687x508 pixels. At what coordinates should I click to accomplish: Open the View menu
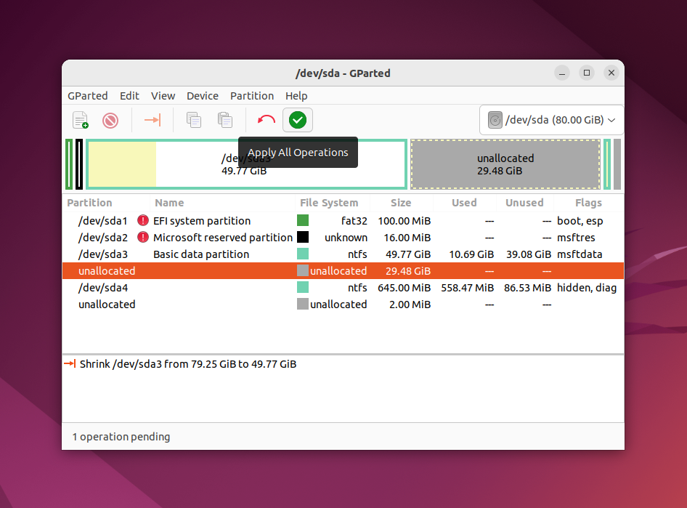pyautogui.click(x=163, y=96)
